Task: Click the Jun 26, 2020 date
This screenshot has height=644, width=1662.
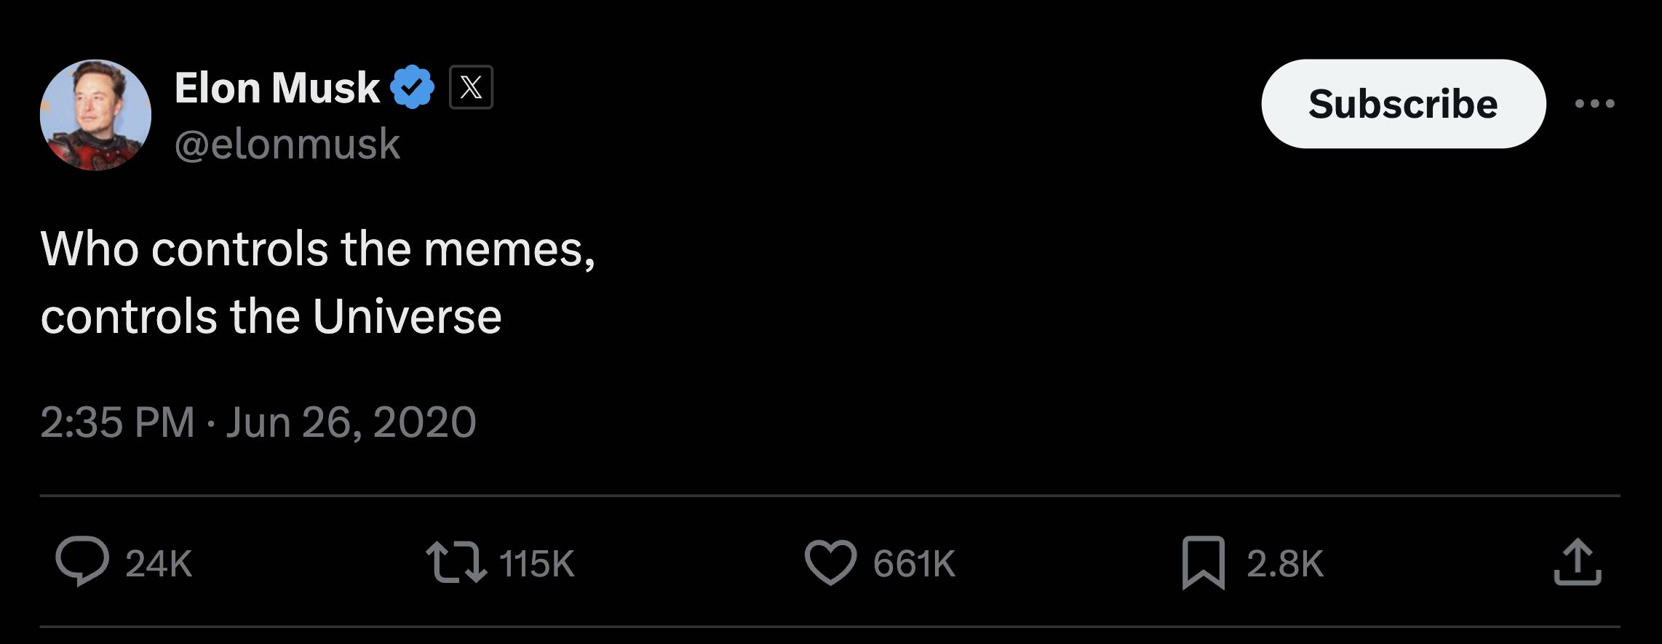Action: coord(351,422)
